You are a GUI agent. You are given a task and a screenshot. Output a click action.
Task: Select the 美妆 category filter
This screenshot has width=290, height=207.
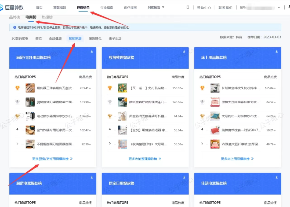click(38, 38)
